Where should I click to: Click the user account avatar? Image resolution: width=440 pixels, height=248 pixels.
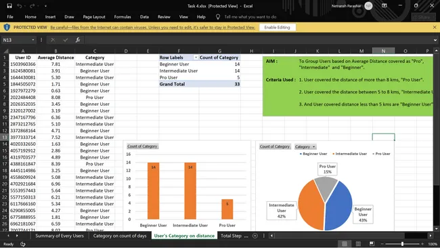pyautogui.click(x=368, y=6)
